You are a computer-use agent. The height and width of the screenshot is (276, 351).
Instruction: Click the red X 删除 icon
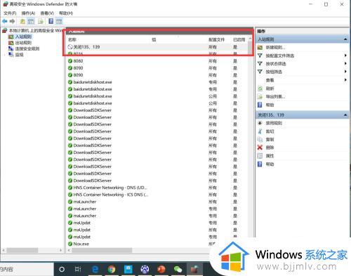[260, 147]
